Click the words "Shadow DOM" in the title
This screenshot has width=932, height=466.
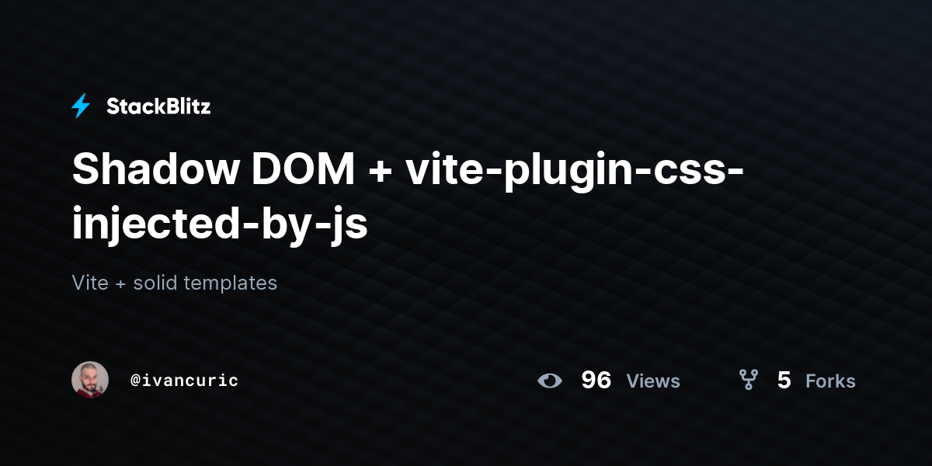pyautogui.click(x=214, y=169)
